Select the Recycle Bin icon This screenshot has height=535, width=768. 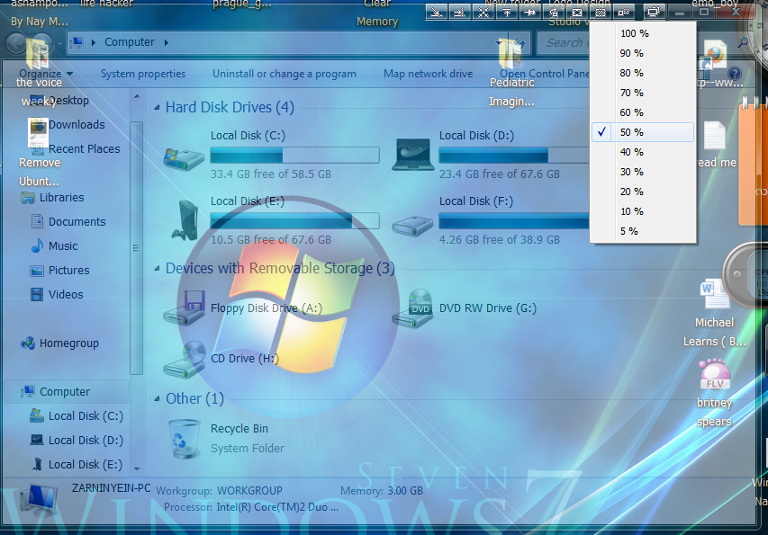[x=185, y=439]
